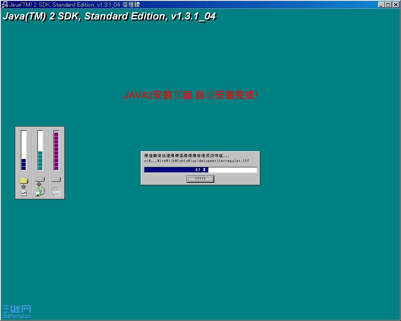Image resolution: width=401 pixels, height=321 pixels.
Task: Select the yellow folder icon in the gauge panel
Action: click(x=24, y=180)
